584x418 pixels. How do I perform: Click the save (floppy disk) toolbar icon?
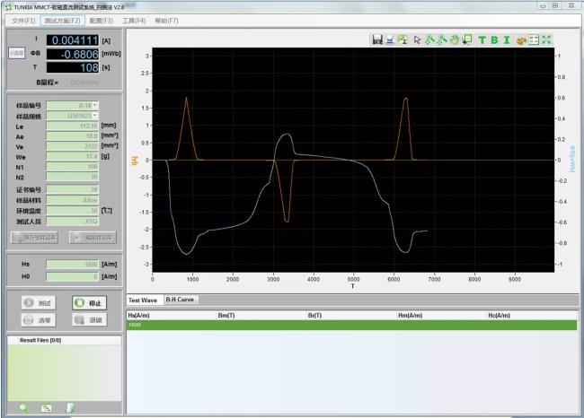point(377,39)
